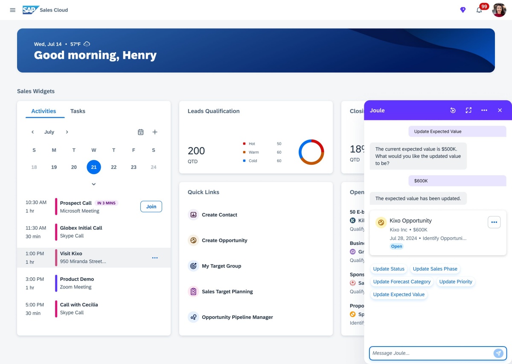
Task: Switch to the Activities tab
Action: click(44, 111)
